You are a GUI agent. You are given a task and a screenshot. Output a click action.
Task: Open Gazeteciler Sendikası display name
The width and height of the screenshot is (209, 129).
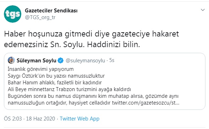coord(51,11)
